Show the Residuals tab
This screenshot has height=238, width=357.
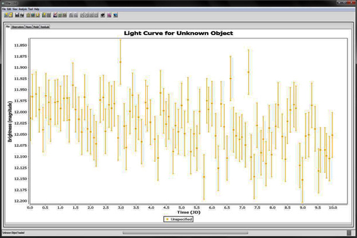click(45, 27)
